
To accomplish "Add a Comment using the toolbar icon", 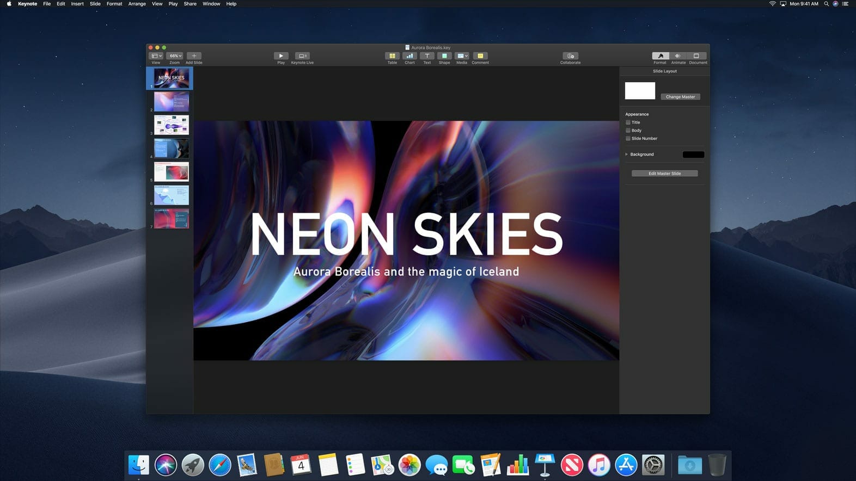I will point(480,56).
